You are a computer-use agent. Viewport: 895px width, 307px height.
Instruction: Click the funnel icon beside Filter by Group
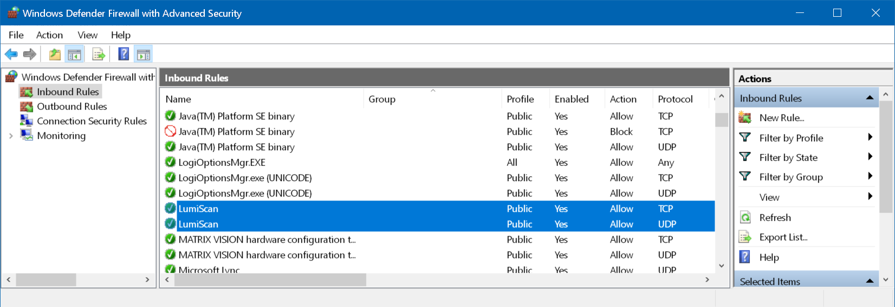coord(745,177)
